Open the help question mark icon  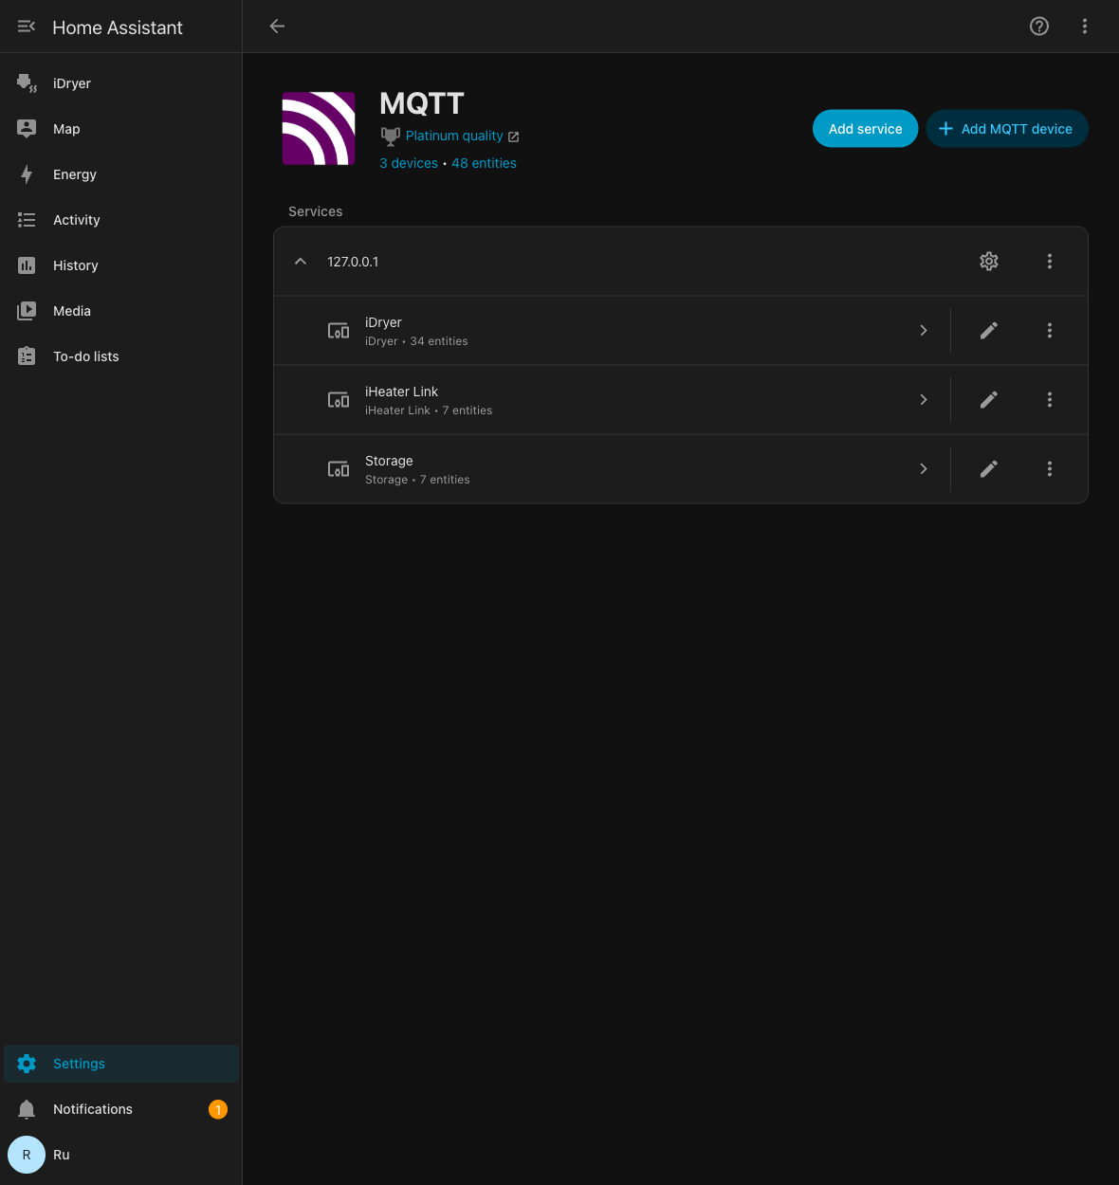pos(1039,27)
